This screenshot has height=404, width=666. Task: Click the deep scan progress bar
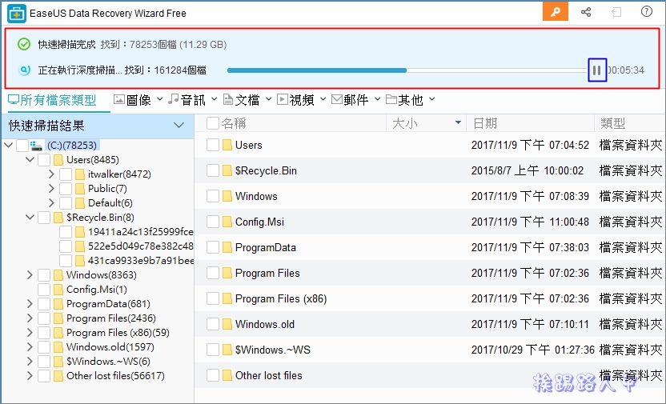click(407, 70)
